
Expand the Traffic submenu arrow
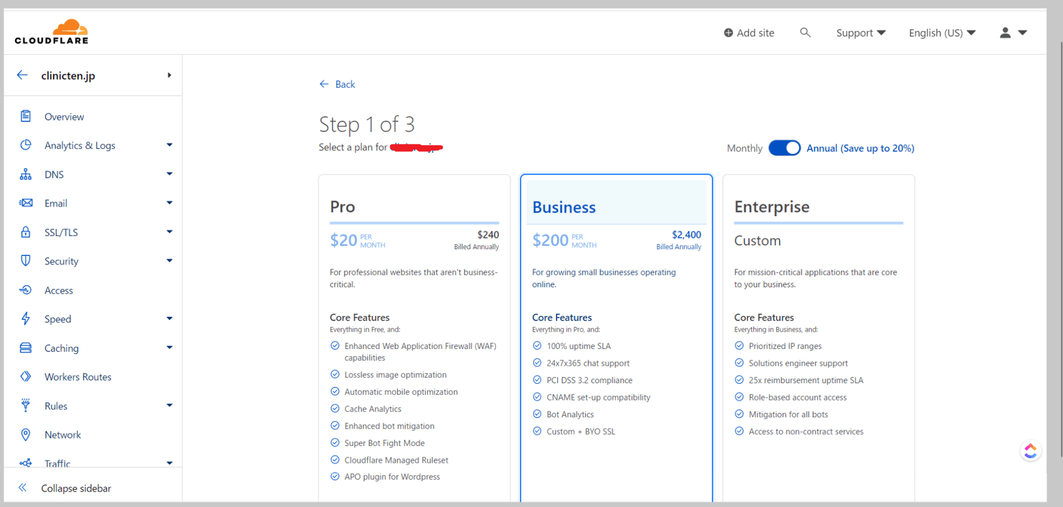(170, 463)
